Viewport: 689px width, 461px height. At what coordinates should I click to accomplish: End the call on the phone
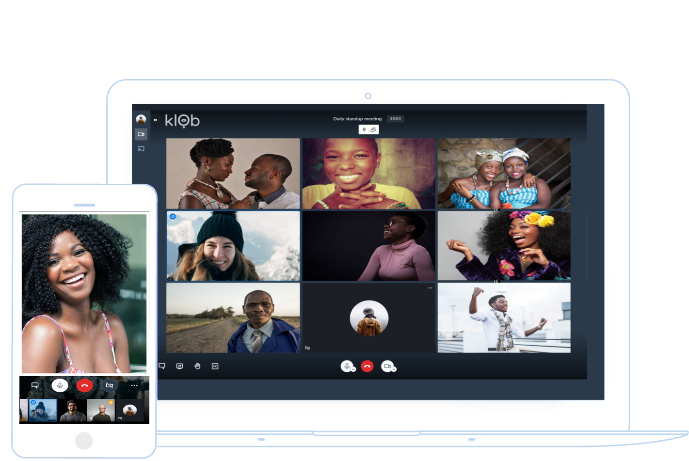coord(84,385)
